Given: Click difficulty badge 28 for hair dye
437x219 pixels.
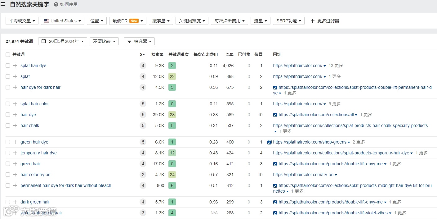Looking at the screenshot, I should pos(172,115).
